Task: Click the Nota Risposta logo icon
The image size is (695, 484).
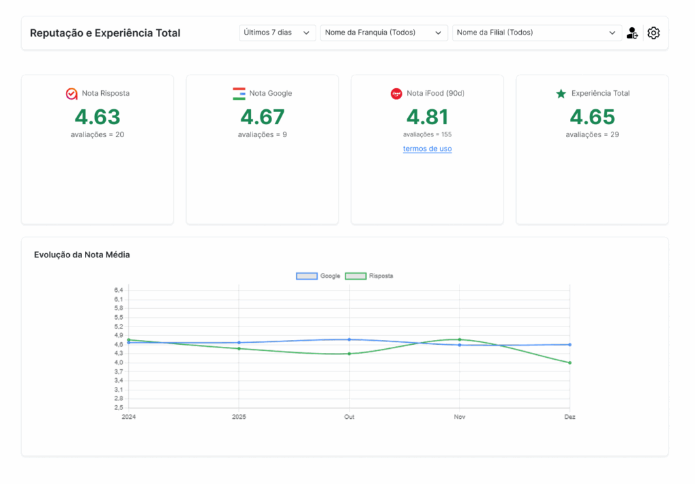Action: [71, 94]
